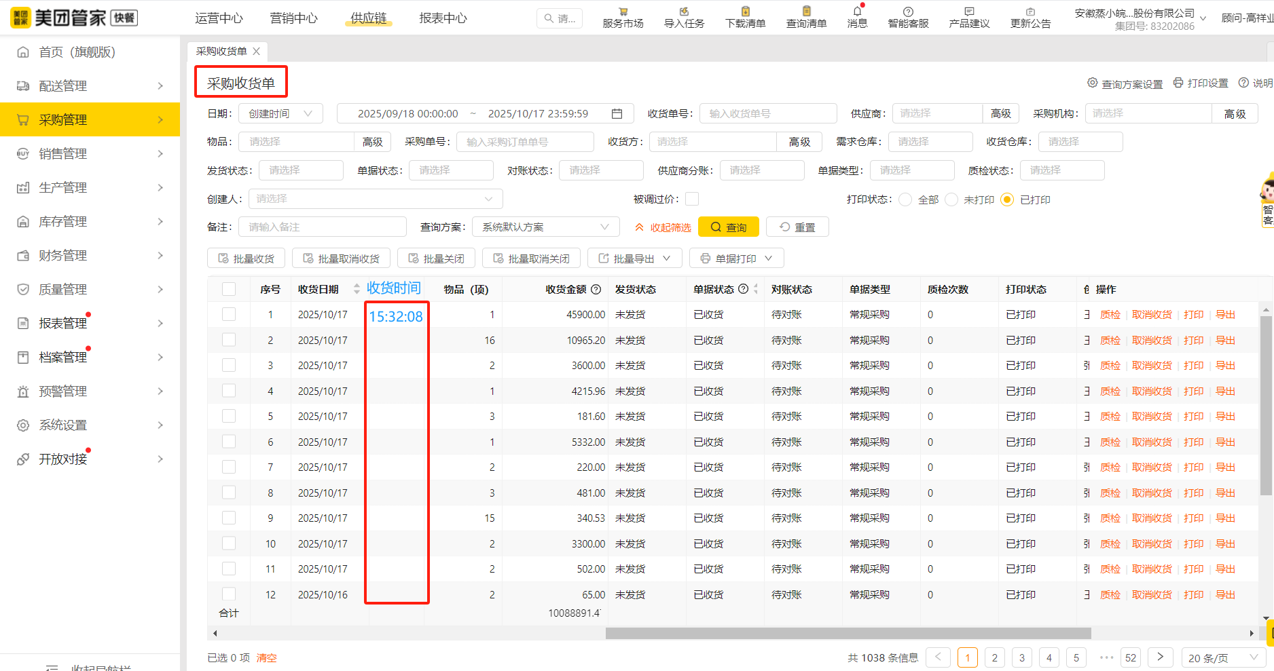Select the 采购收货单 tab
Viewport: 1274px width, 671px height.
coord(221,51)
